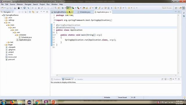Click the Back navigation yellow arrow icon
The image size is (186, 105).
129,8
